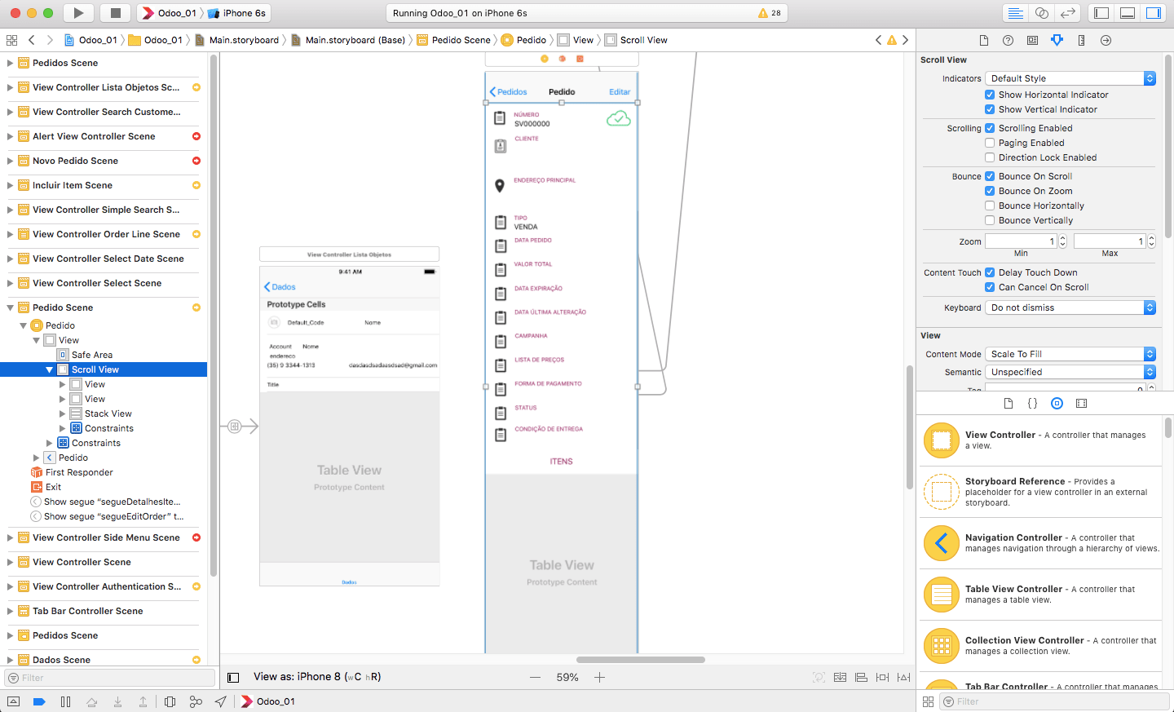Image resolution: width=1174 pixels, height=712 pixels.
Task: Open the Connections inspector
Action: coord(1106,39)
